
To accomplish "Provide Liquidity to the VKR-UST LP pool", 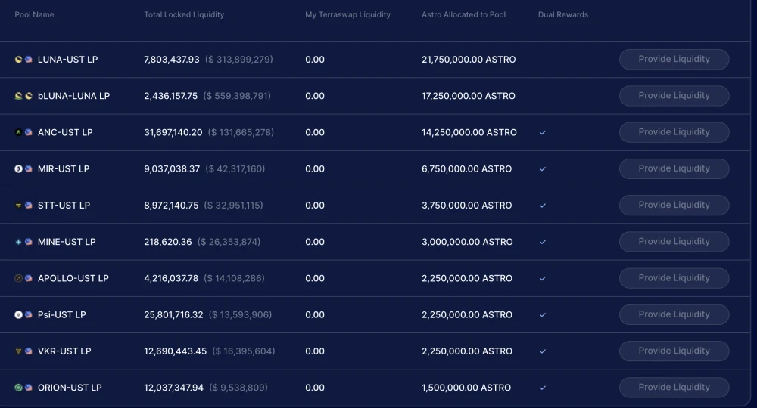I will [674, 351].
